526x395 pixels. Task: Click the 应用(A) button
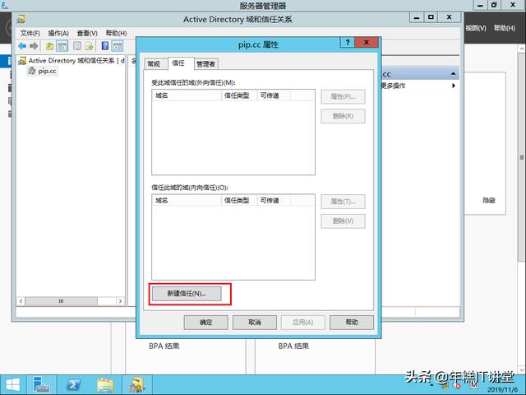point(303,323)
